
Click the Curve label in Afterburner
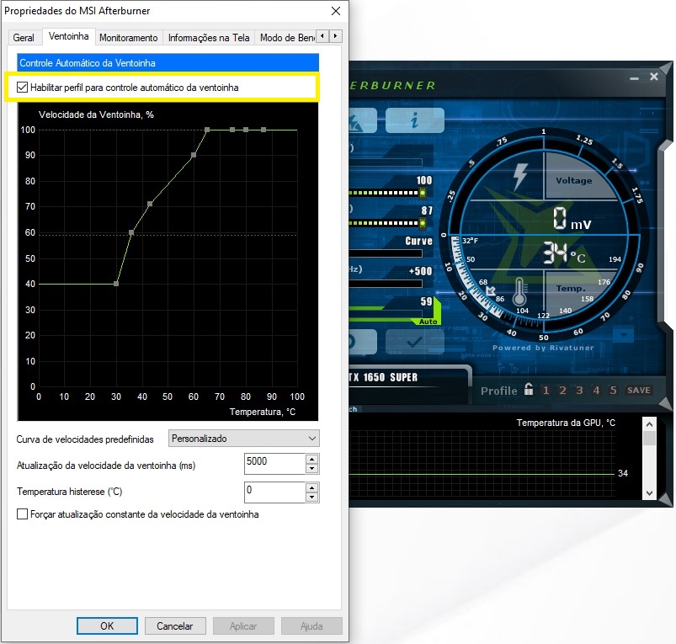418,241
